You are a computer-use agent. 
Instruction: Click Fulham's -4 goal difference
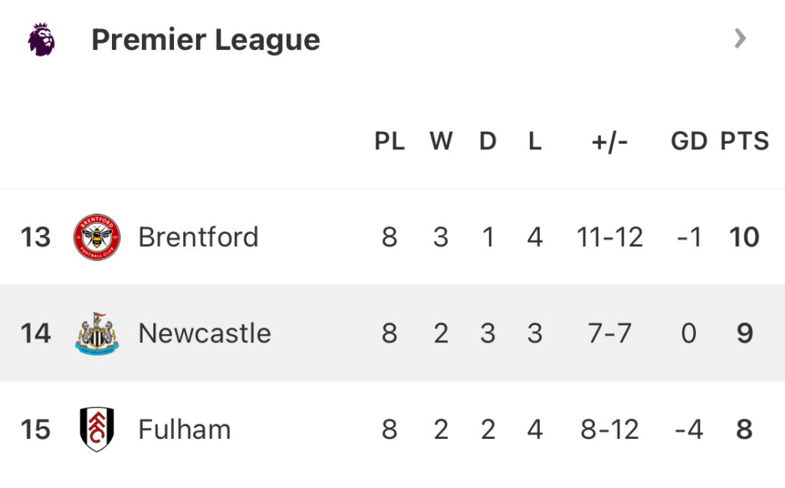pos(688,429)
